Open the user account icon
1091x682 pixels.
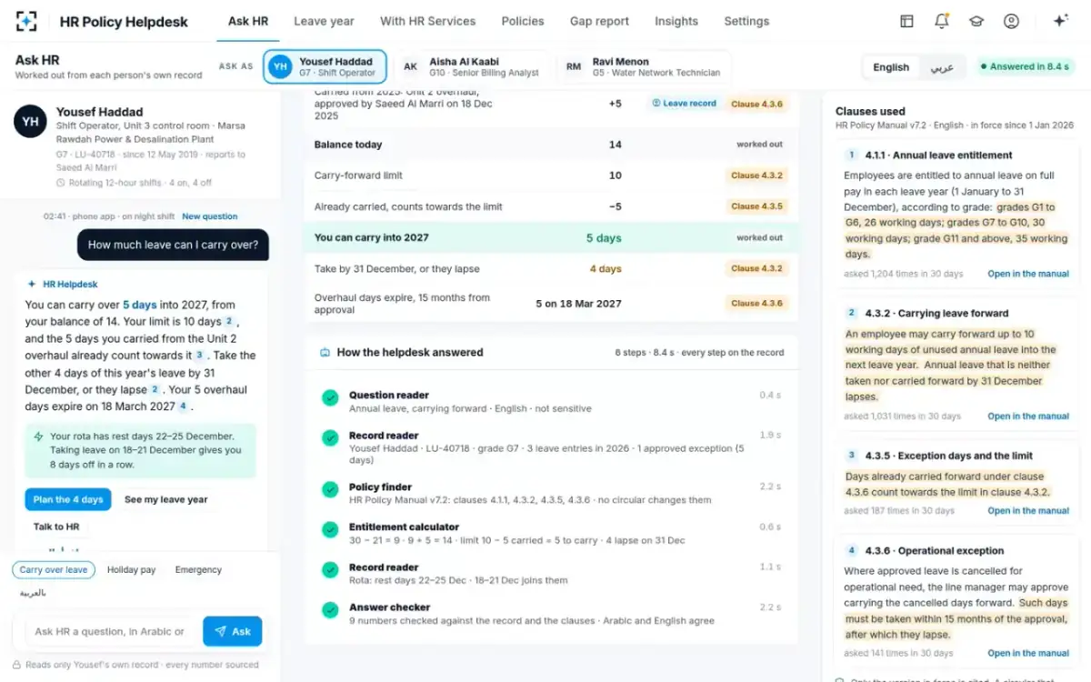pos(1011,21)
